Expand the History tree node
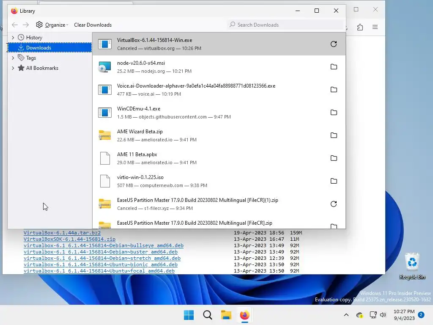 click(x=13, y=37)
